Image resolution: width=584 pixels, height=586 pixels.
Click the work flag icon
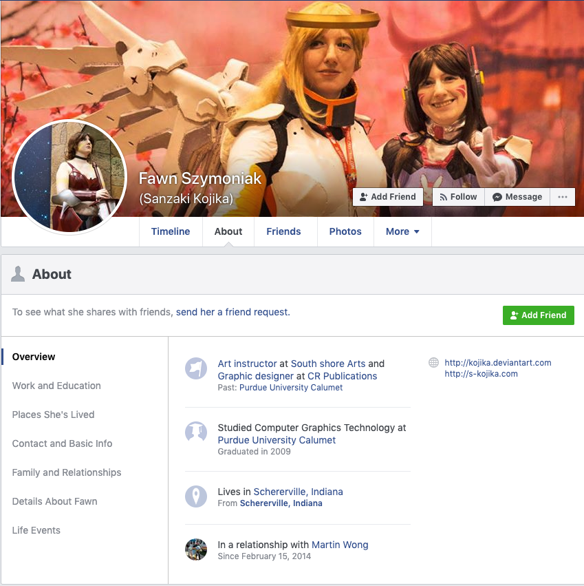click(x=196, y=368)
